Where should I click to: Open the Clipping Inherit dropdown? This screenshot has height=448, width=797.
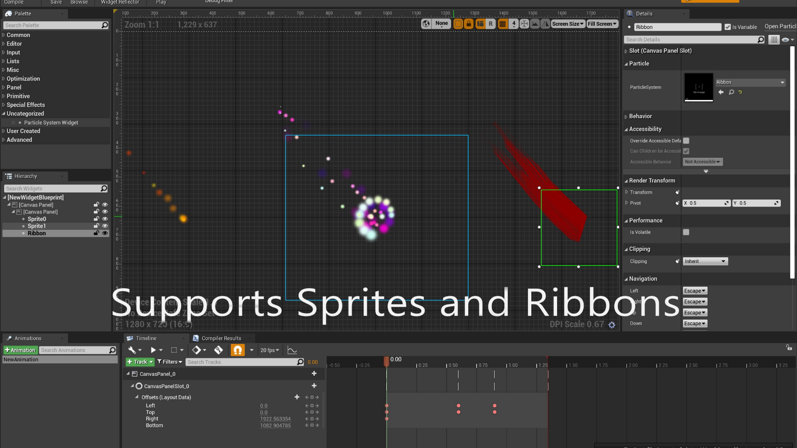point(704,261)
